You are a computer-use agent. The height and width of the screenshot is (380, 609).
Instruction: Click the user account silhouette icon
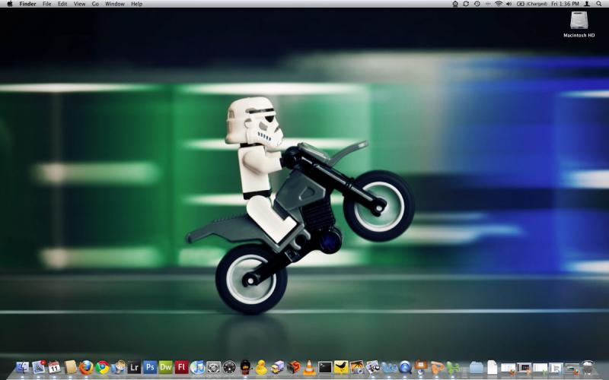click(587, 4)
